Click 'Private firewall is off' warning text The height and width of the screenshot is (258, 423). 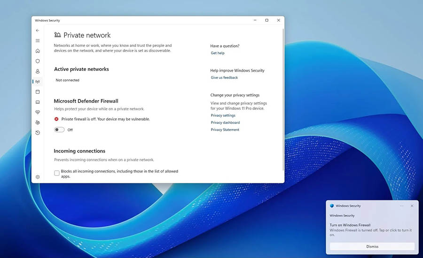coord(105,119)
